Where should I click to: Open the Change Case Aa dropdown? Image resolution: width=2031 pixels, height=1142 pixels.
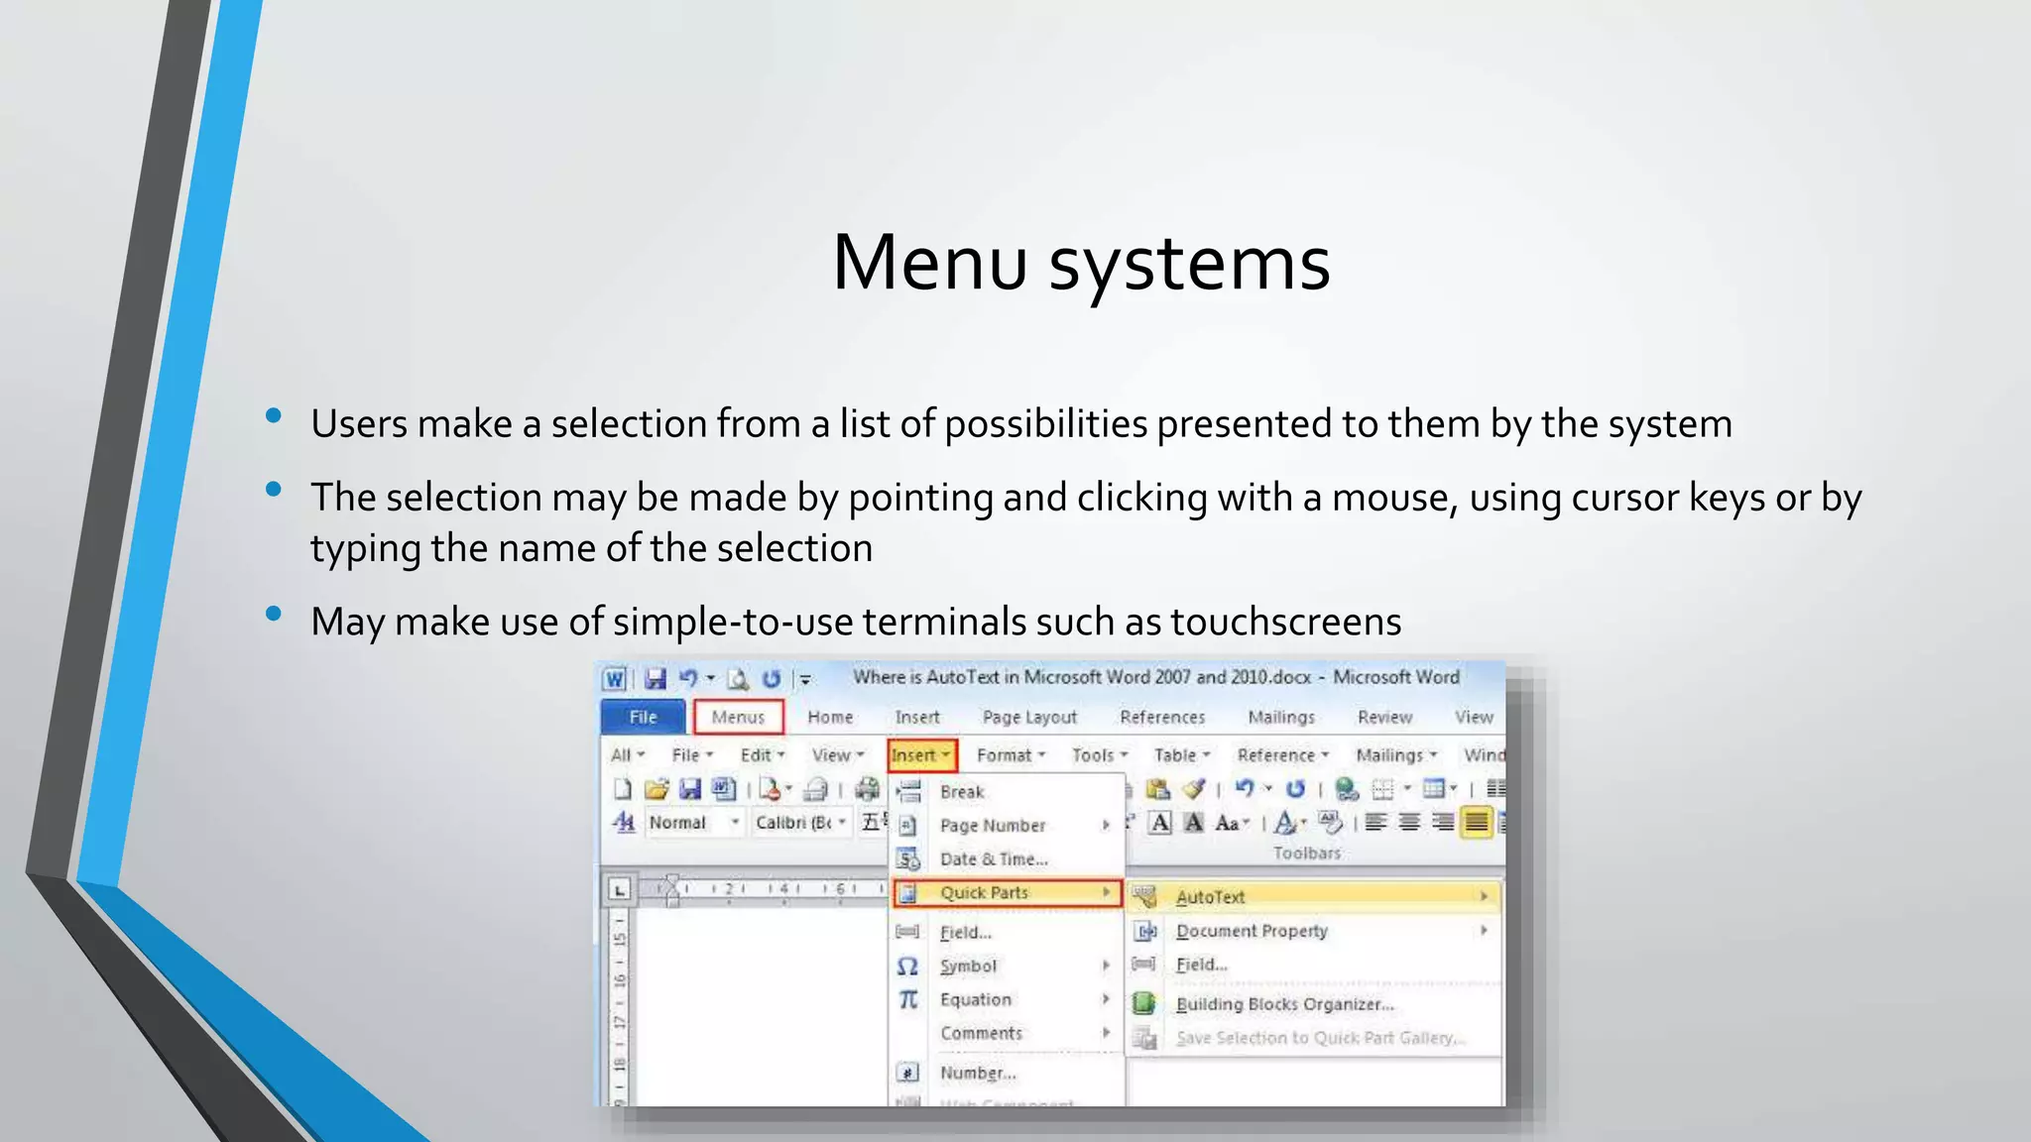pos(1233,823)
